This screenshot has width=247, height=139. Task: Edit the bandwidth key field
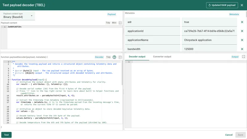pos(153,49)
